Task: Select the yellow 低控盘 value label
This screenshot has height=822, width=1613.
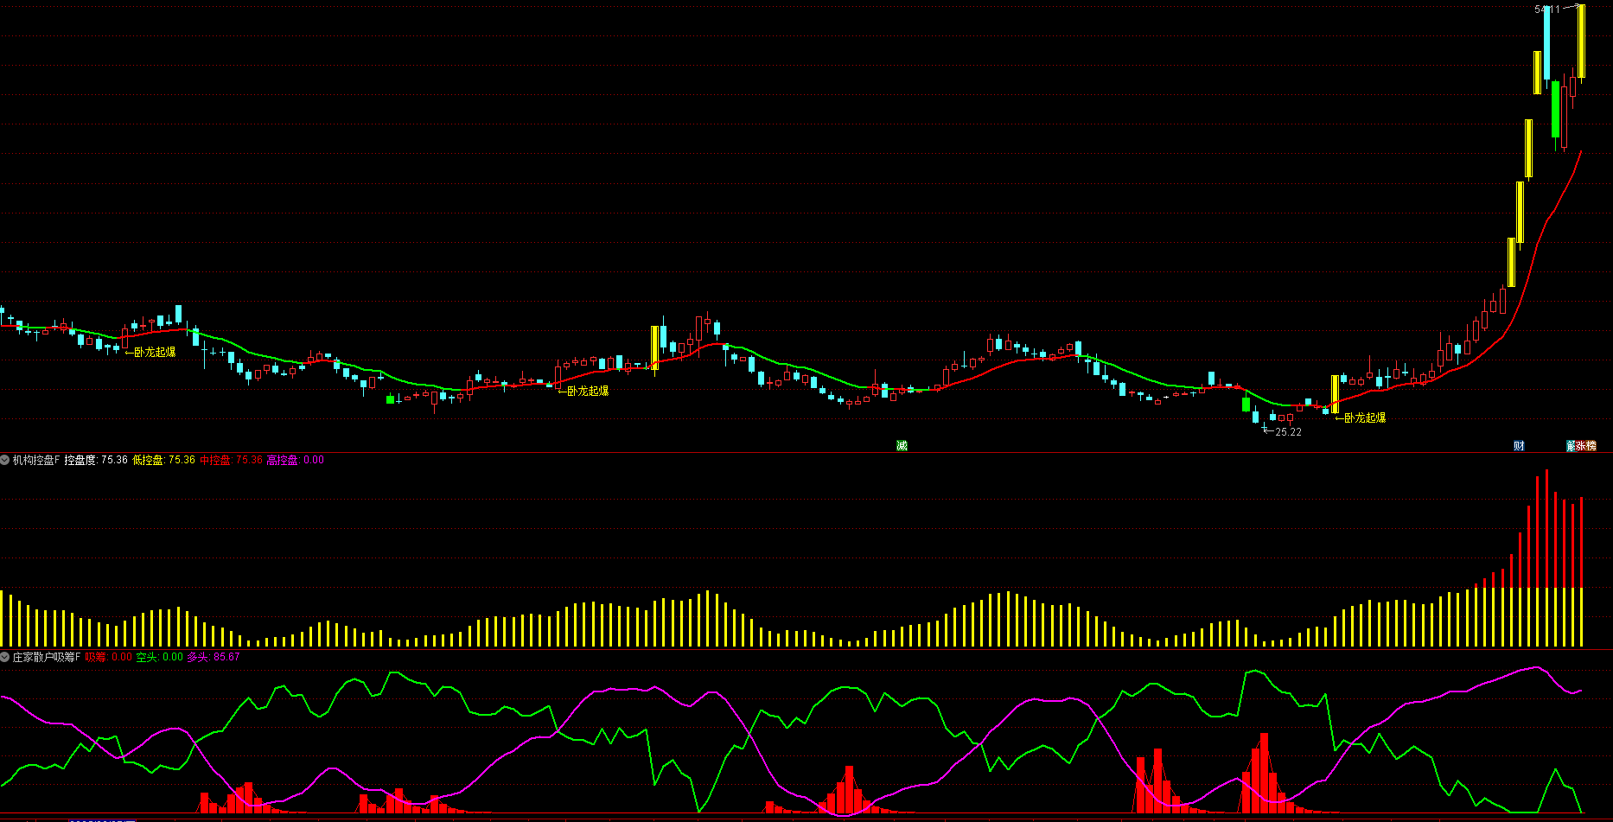Action: click(163, 460)
